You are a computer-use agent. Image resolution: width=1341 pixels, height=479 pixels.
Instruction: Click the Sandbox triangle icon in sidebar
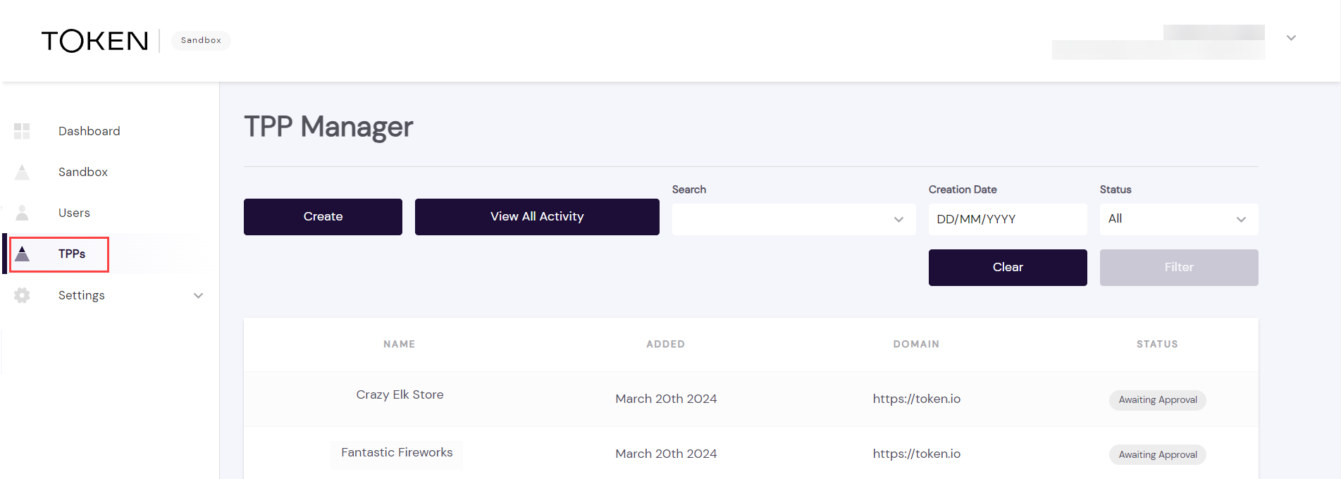point(22,172)
